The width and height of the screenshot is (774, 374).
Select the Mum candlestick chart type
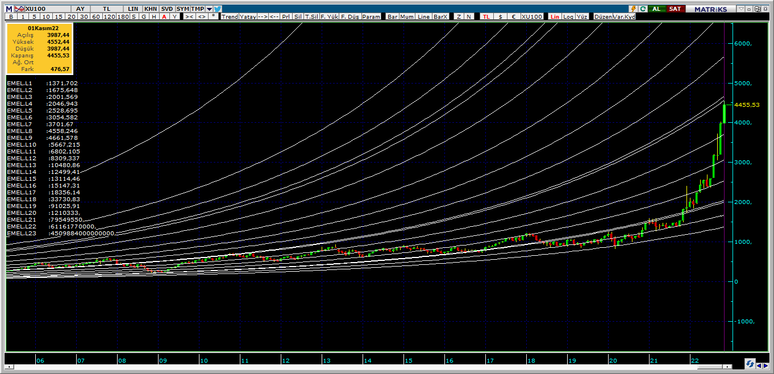pos(407,16)
